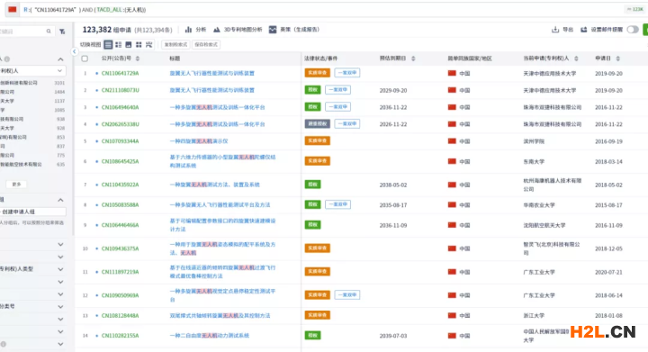Click the magnifier icon in the filter box
This screenshot has height=352, width=648.
[x=49, y=31]
